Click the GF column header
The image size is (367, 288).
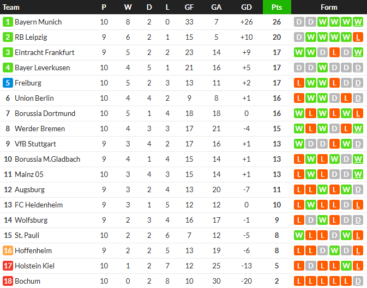coord(189,7)
